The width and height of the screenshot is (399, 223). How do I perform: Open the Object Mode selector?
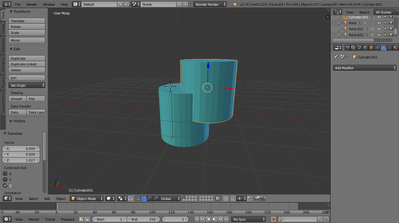(x=86, y=198)
